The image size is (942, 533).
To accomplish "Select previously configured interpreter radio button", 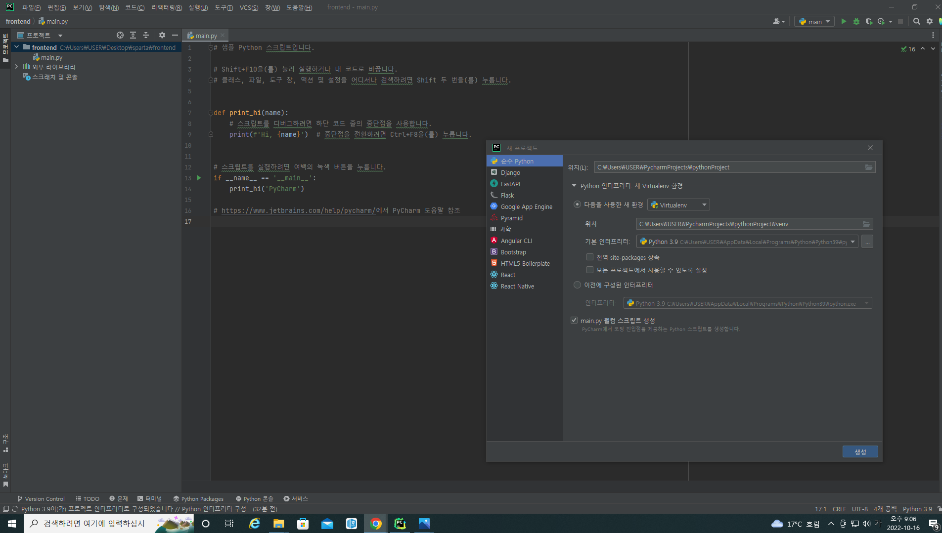I will [x=577, y=285].
